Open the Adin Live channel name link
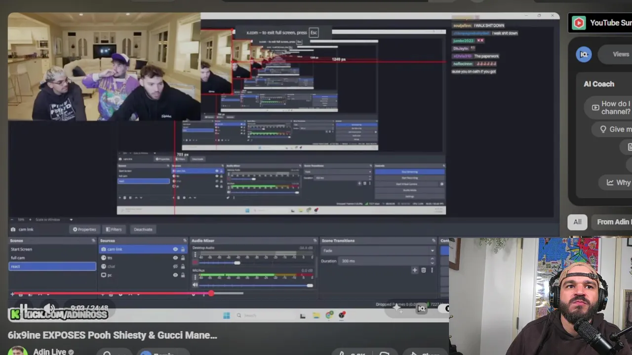The image size is (632, 355). 50,352
